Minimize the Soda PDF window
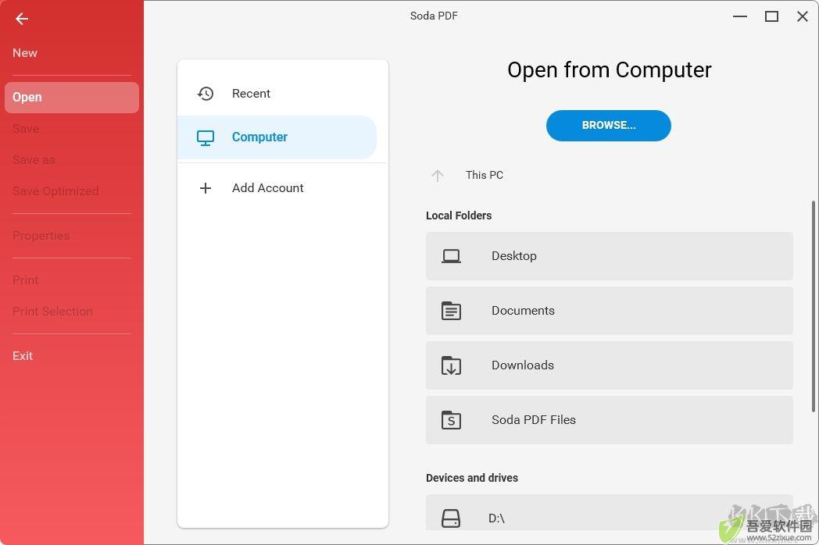Viewport: 819px width, 545px height. click(x=739, y=16)
